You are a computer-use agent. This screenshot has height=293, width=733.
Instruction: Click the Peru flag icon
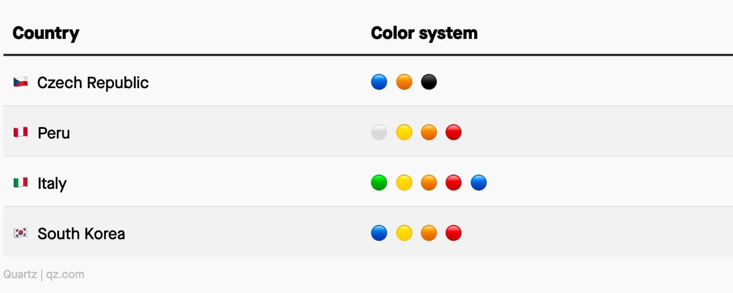21,132
